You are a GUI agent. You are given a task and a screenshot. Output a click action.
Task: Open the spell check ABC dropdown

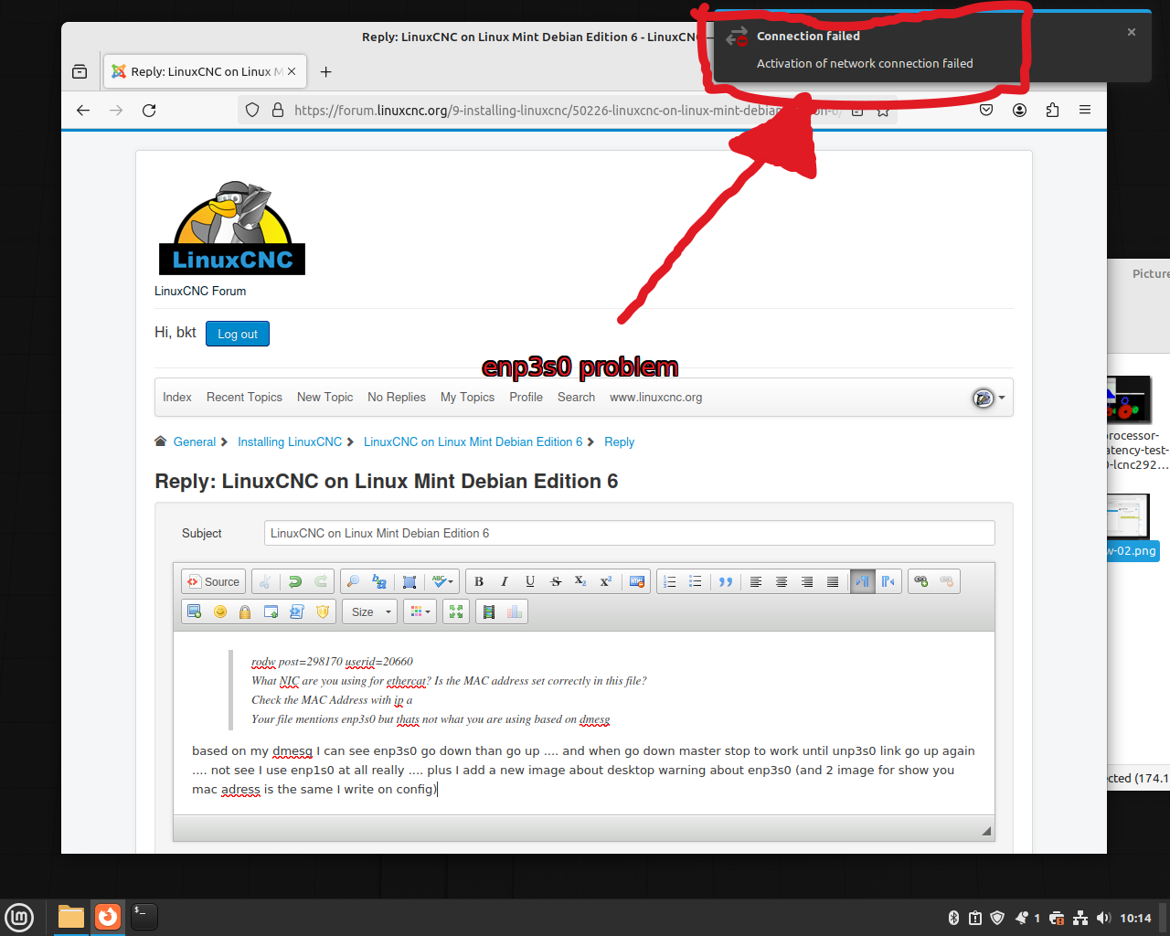point(443,581)
